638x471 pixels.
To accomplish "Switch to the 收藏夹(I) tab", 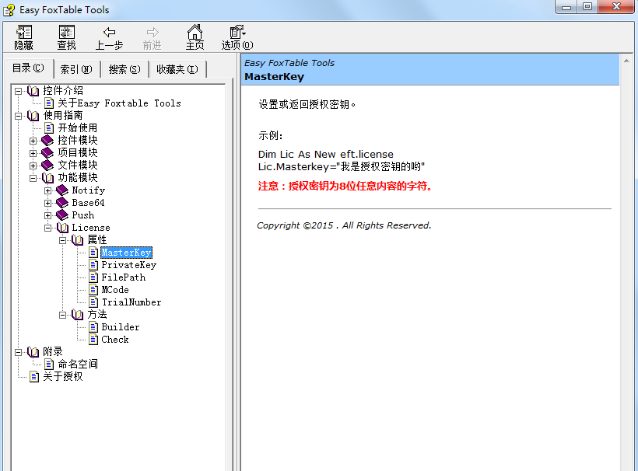I will 177,69.
